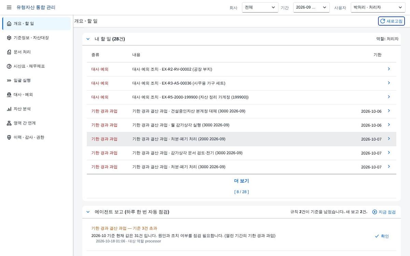Open 문서 처리 menu item
This screenshot has width=410, height=256.
click(x=36, y=52)
